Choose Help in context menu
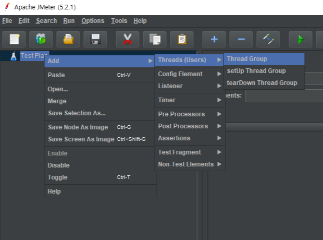Viewport: 323px width, 240px height. point(101,191)
